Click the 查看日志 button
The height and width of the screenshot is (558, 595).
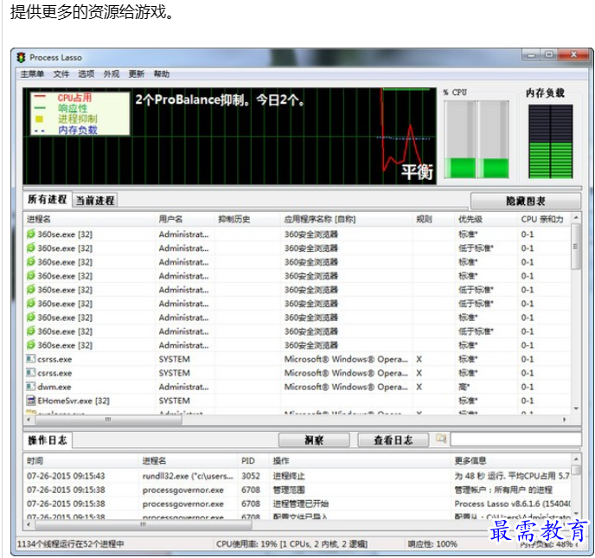[393, 440]
